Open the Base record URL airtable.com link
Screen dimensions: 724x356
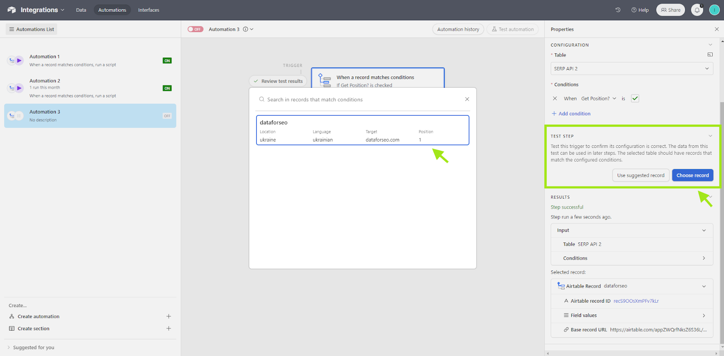pos(658,330)
